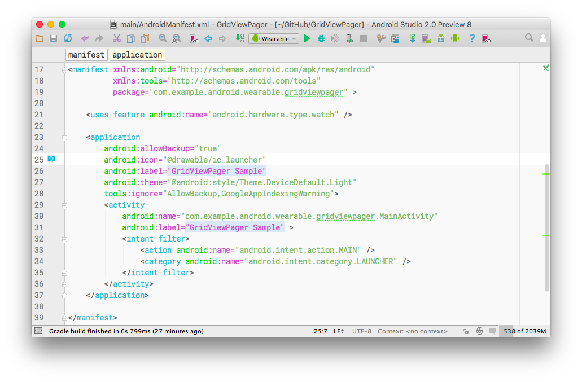Select the manifest breadcrumb
Screen dimensions: 582x382
86,55
